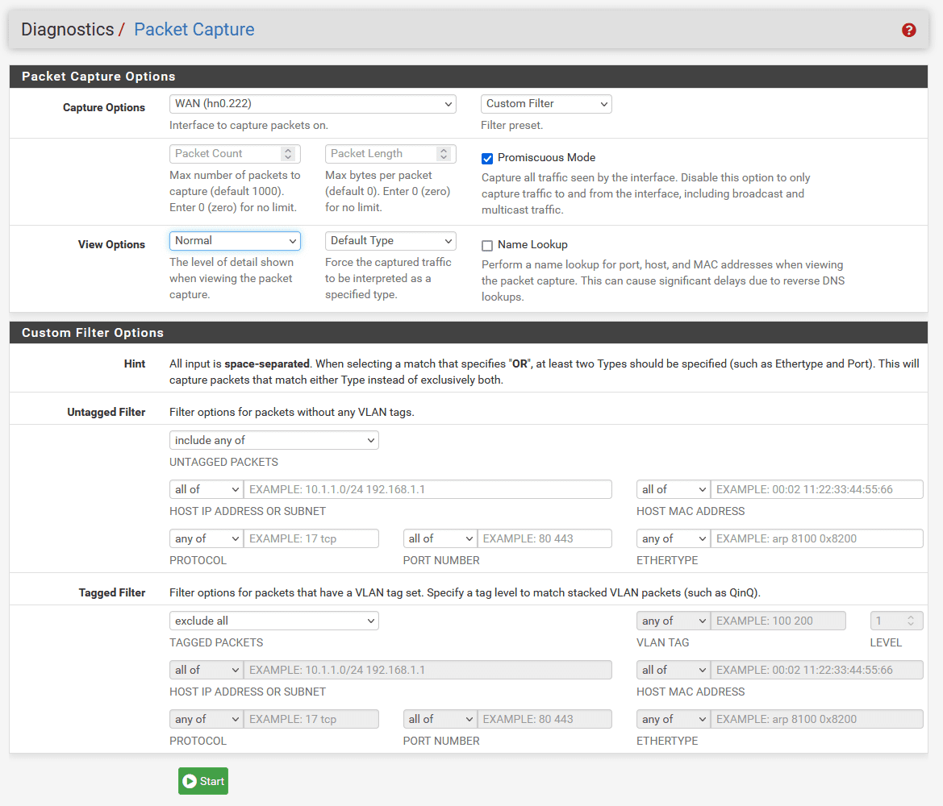This screenshot has height=806, width=943.
Task: Open the untagged 'include any of' dropdown
Action: click(x=273, y=441)
